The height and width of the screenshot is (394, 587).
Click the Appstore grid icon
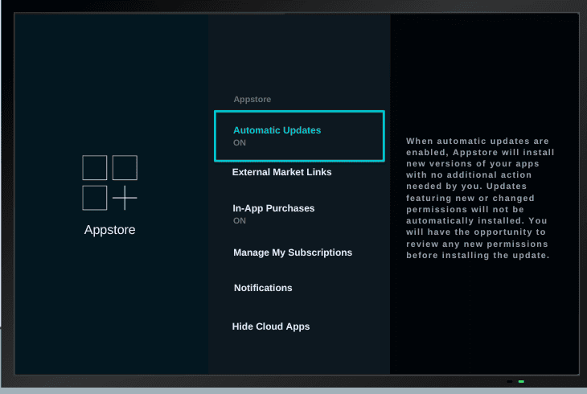(109, 183)
